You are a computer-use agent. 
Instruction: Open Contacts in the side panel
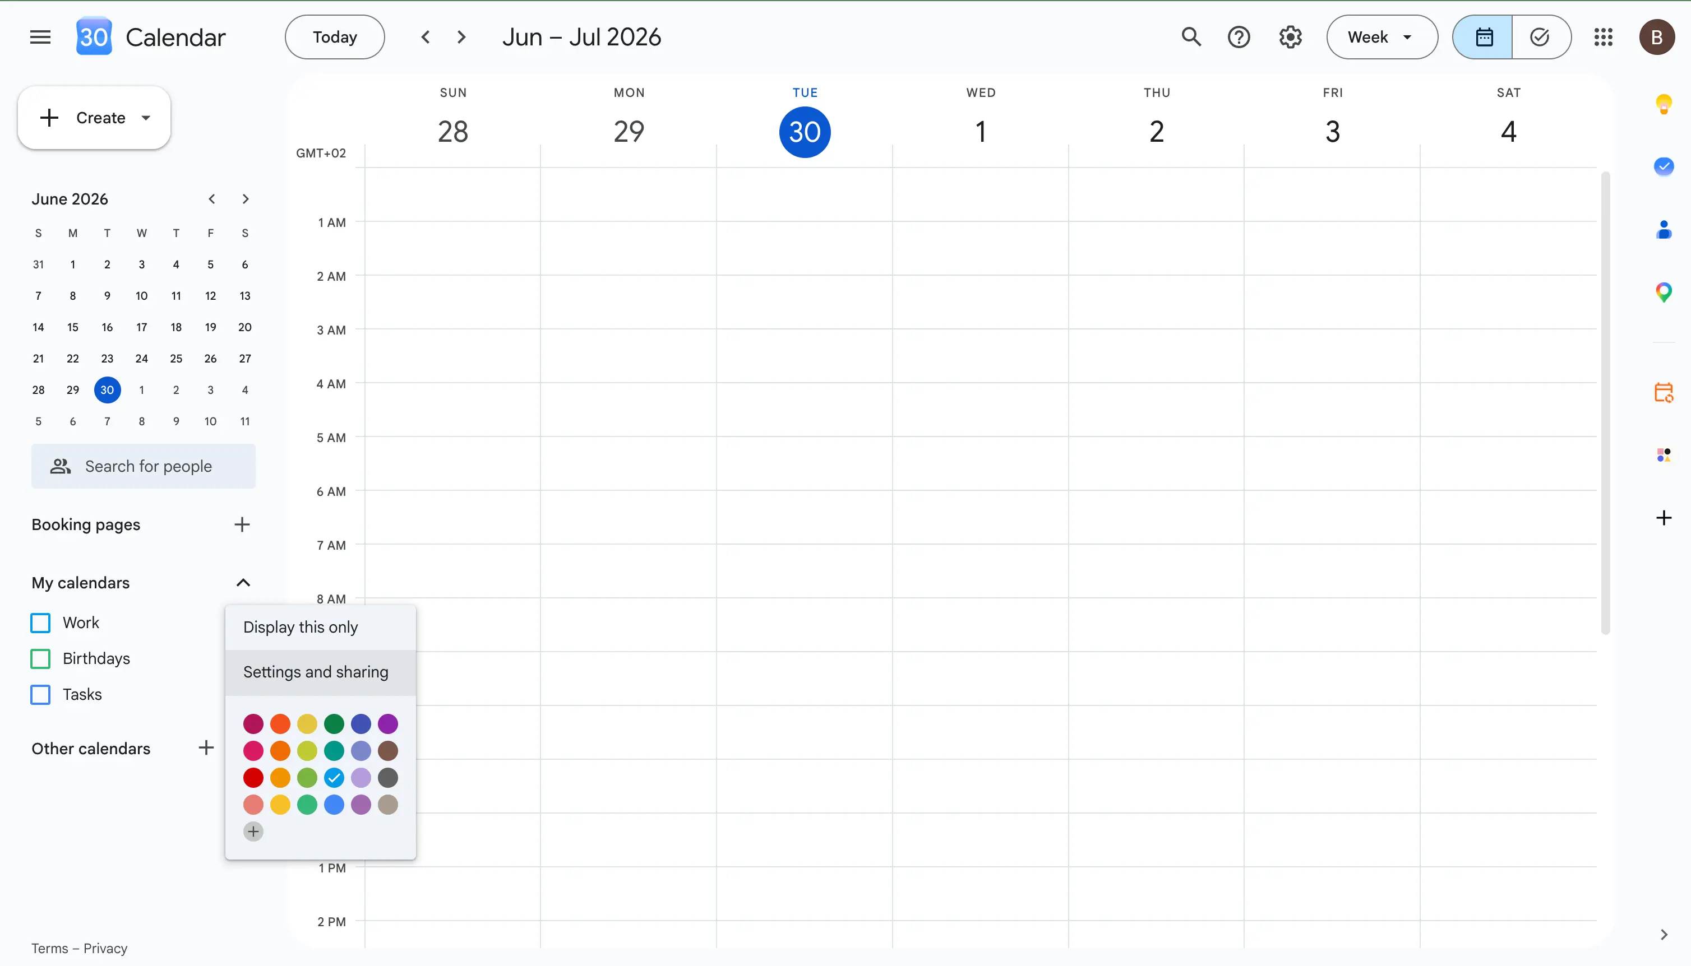pos(1663,230)
